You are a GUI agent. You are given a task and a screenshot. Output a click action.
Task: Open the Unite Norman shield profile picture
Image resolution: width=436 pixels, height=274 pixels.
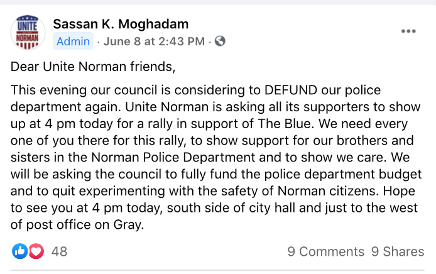point(28,32)
